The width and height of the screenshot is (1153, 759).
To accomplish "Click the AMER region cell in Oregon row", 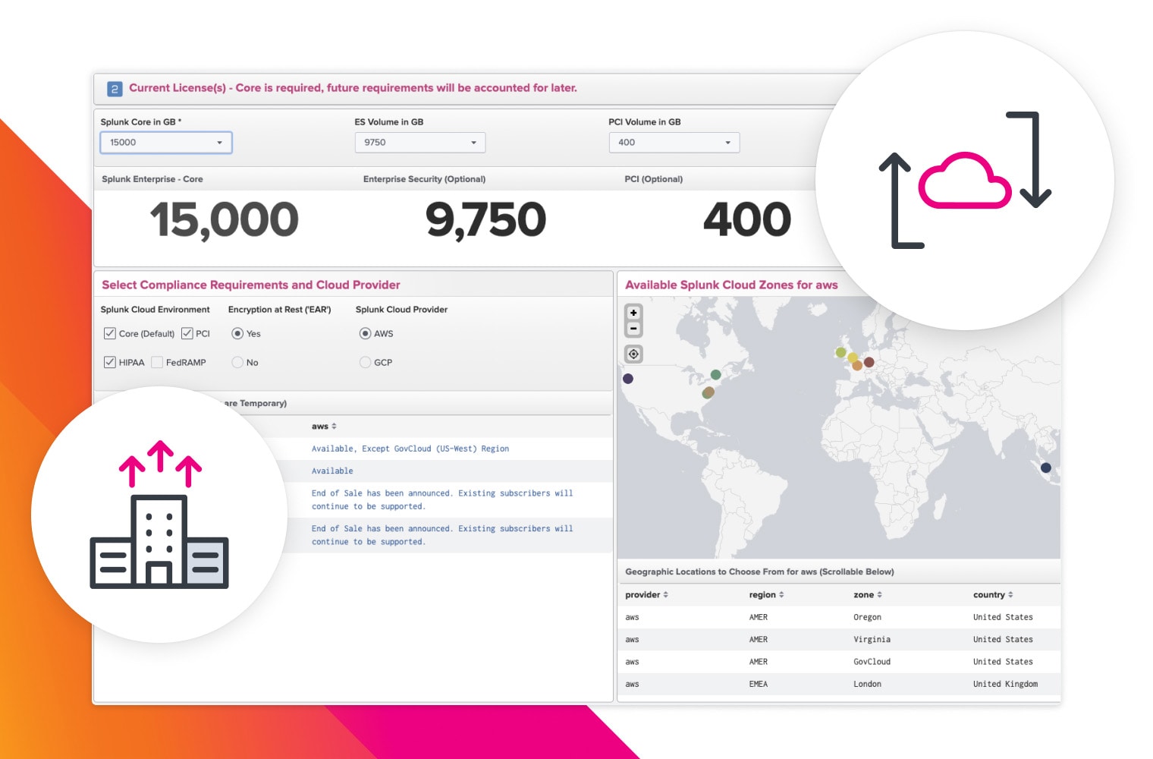I will pos(759,617).
